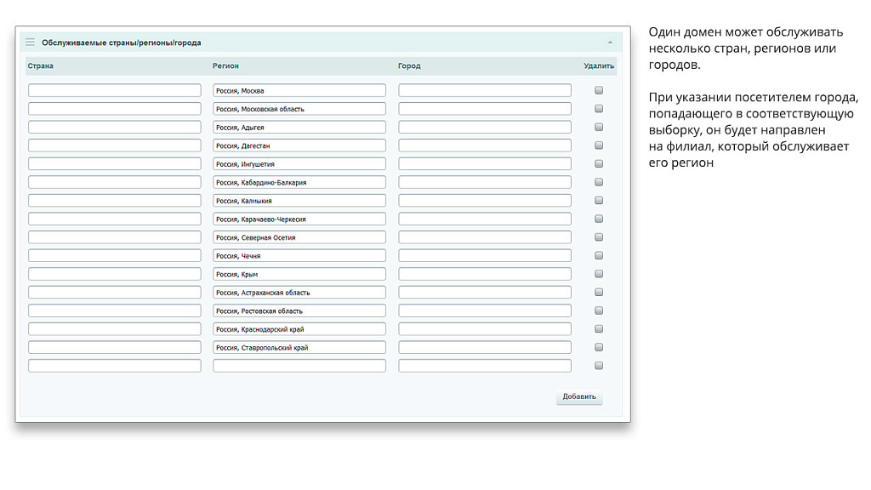The height and width of the screenshot is (490, 871).
Task: Click the hamburger menu icon in panel header
Action: 30,42
